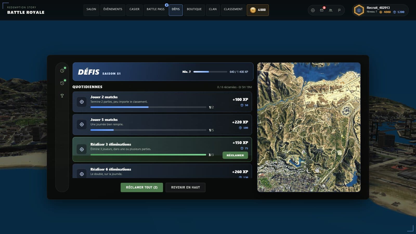
Task: Click the target icon for Réaliser 6 éliminations
Action: tap(82, 174)
